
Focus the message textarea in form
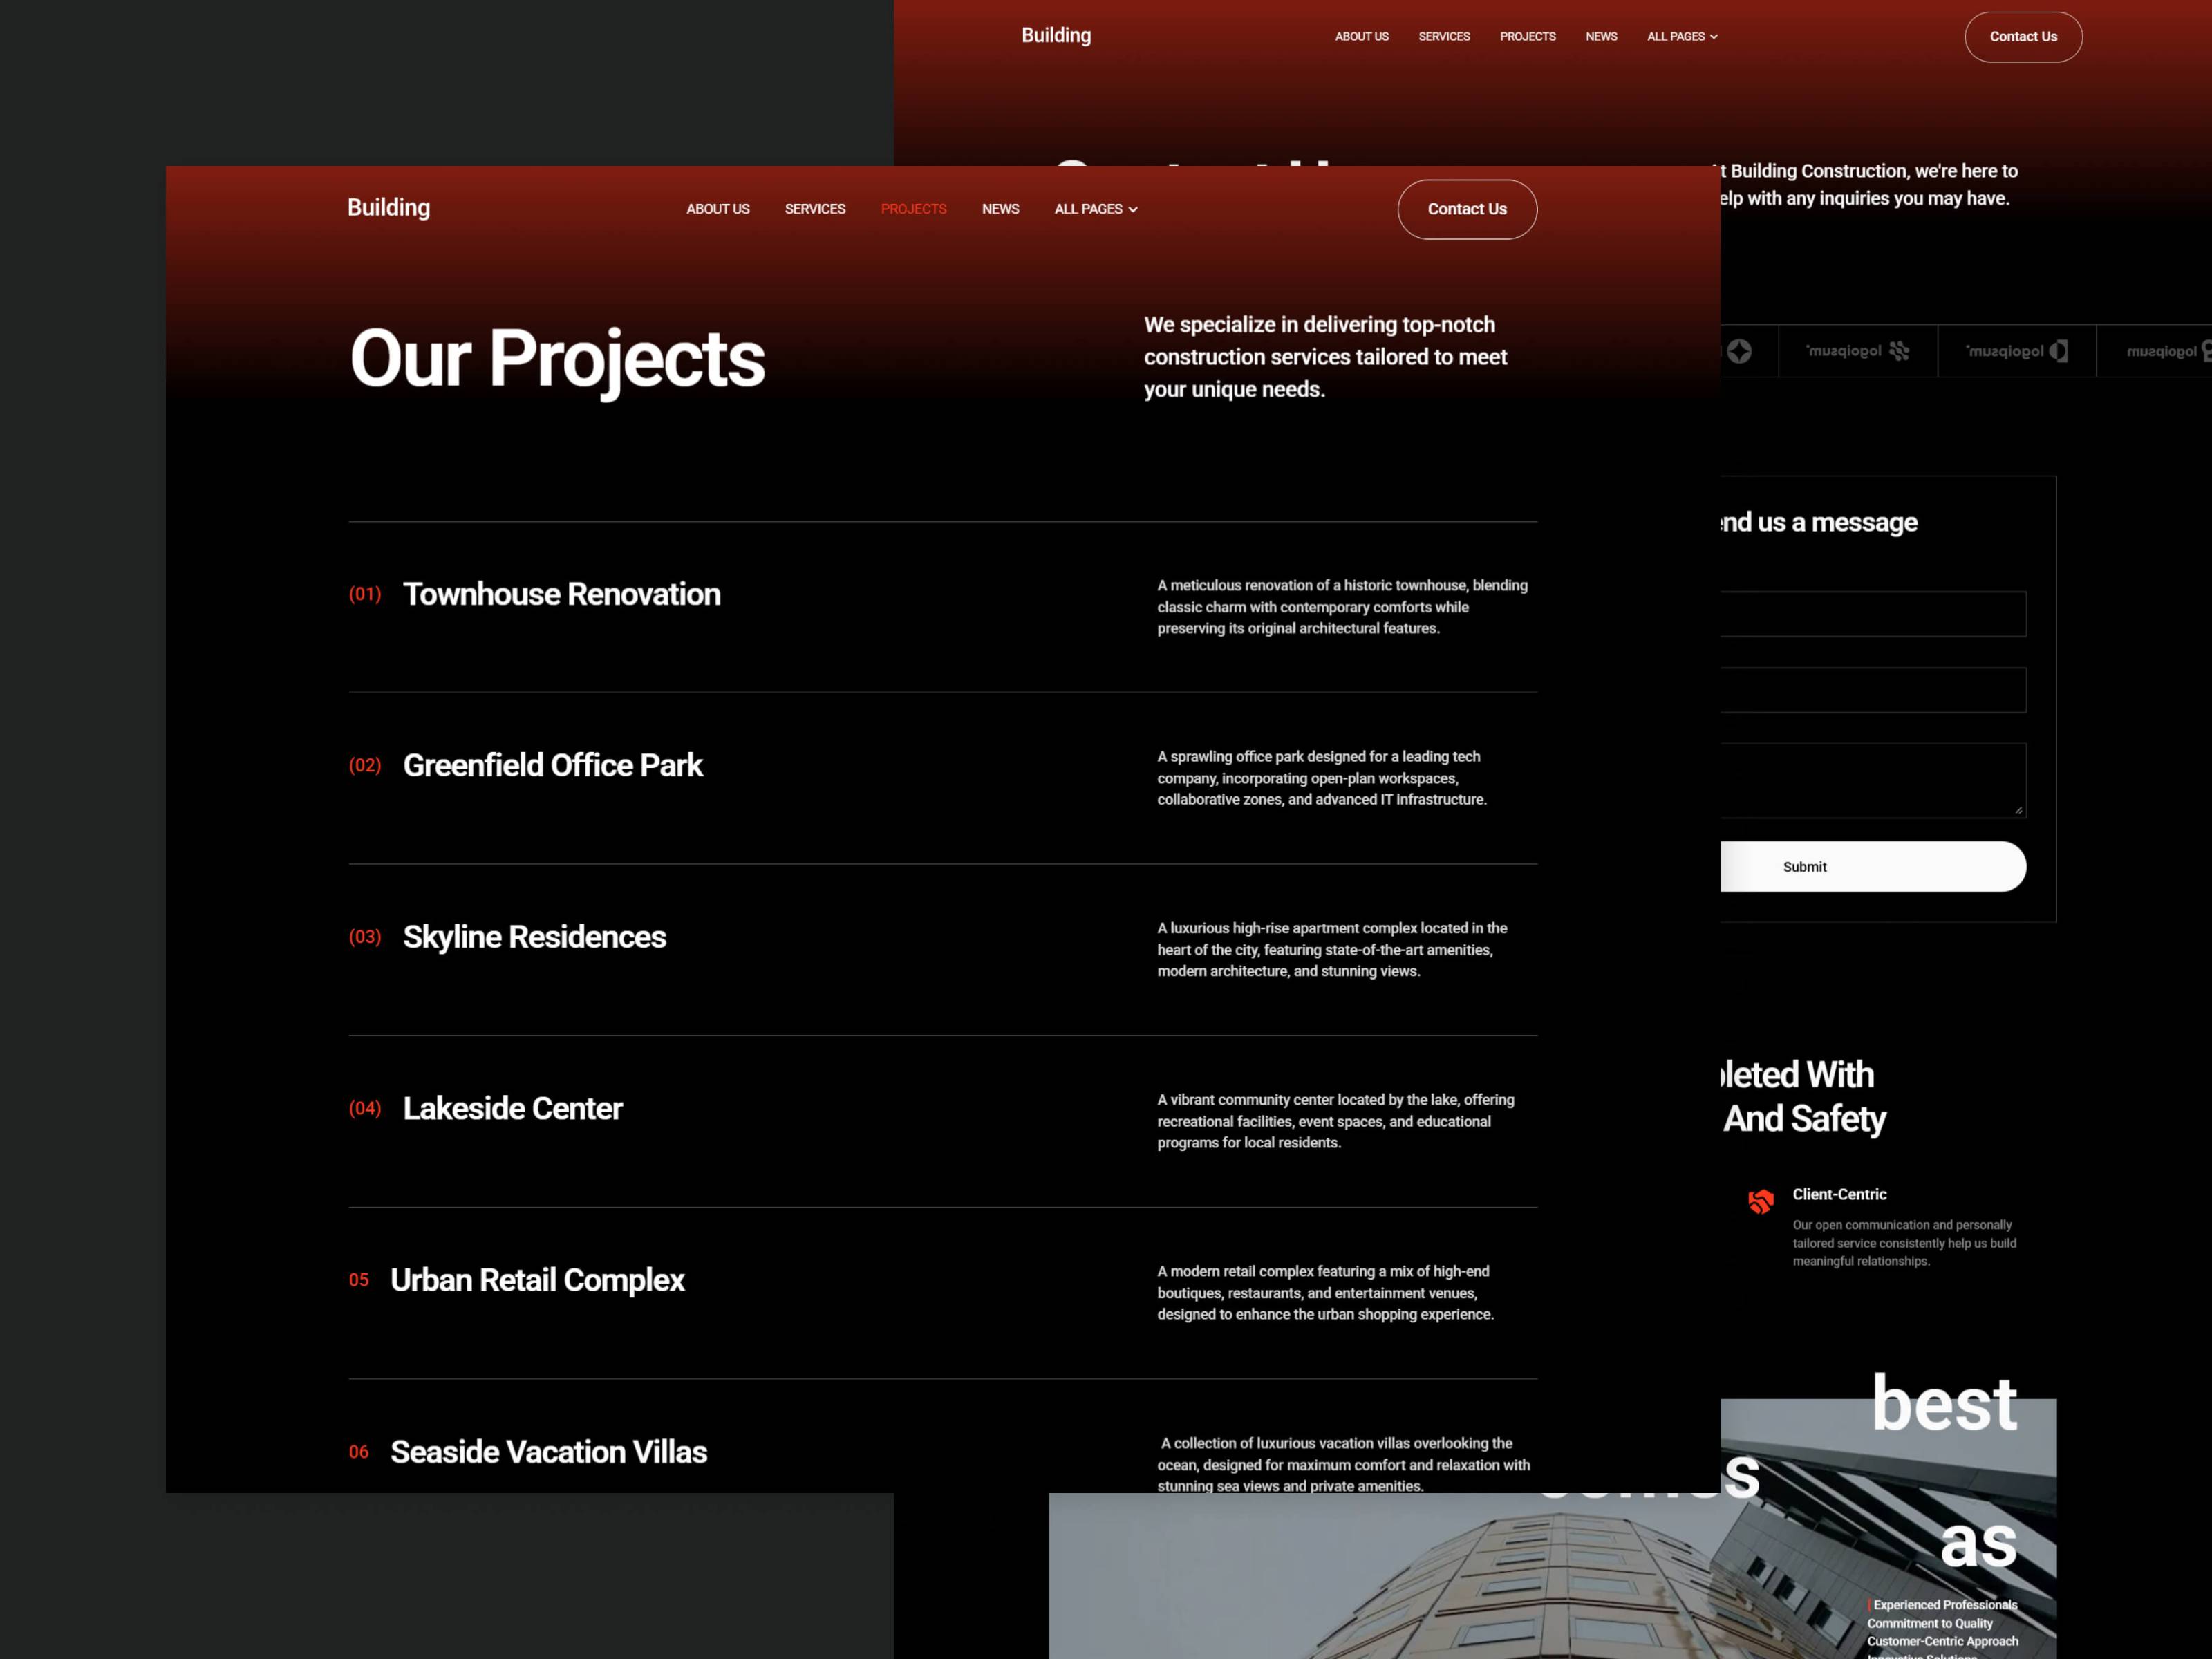point(1873,780)
